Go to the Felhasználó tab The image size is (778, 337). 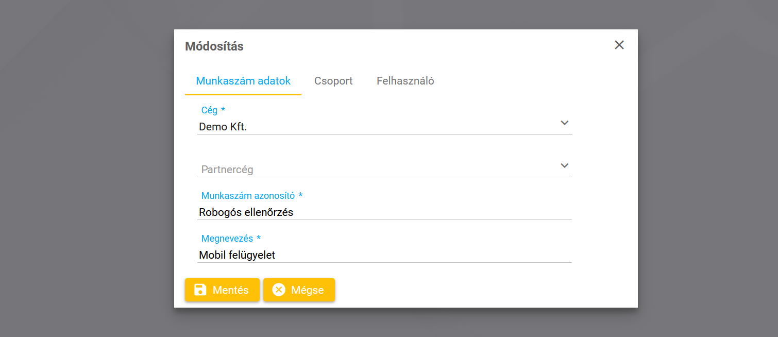click(405, 81)
